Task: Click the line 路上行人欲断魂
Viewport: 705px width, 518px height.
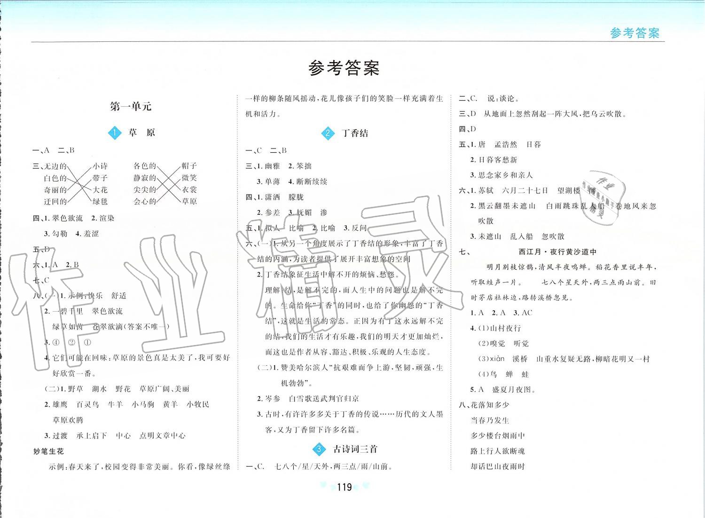Action: 498,451
